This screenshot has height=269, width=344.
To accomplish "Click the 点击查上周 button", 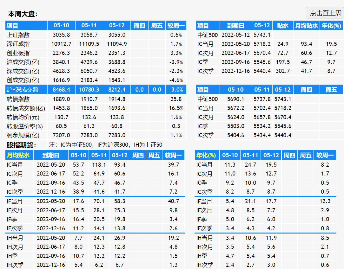I will pyautogui.click(x=325, y=13).
